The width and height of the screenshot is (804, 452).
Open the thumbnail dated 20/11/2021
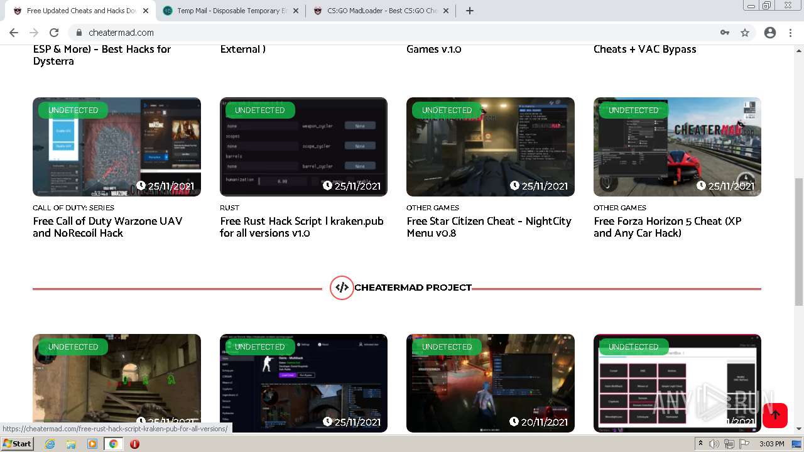491,383
